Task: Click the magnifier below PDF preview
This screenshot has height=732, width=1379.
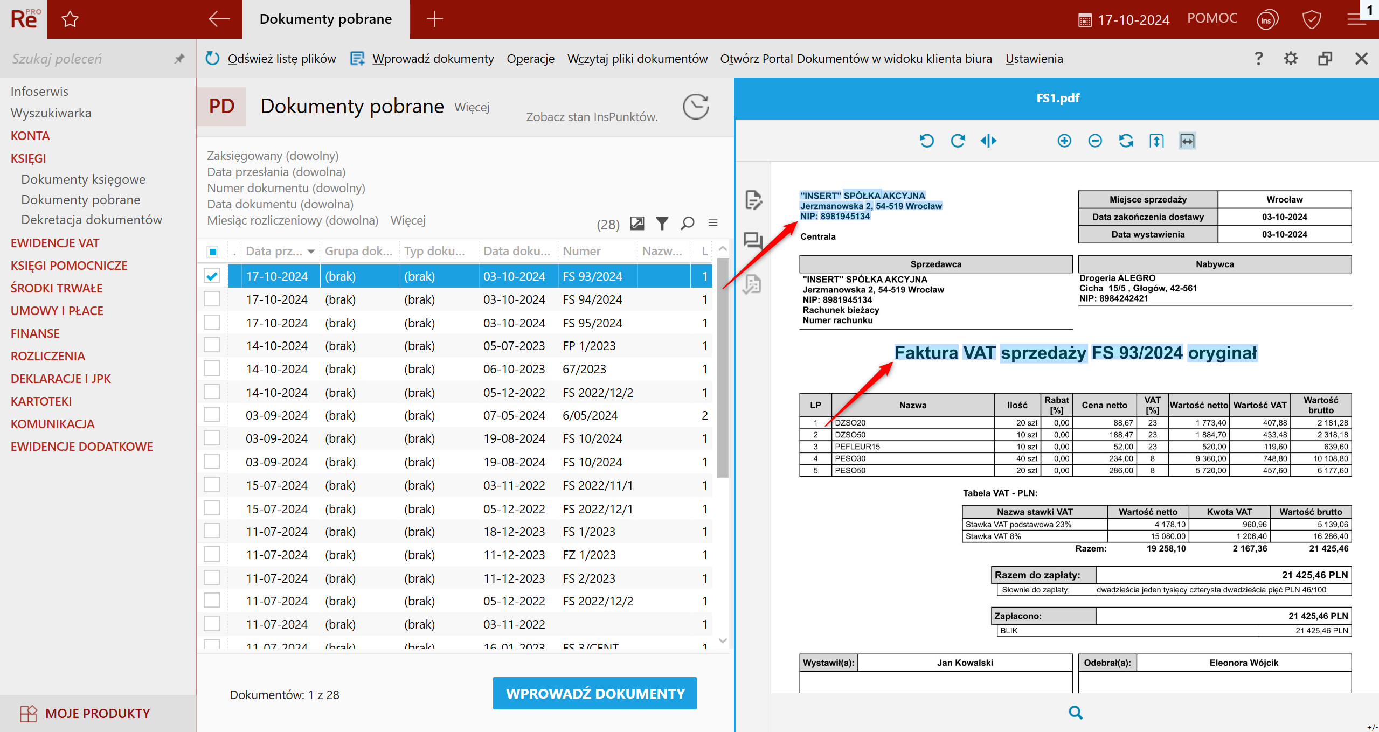Action: coord(1075,713)
